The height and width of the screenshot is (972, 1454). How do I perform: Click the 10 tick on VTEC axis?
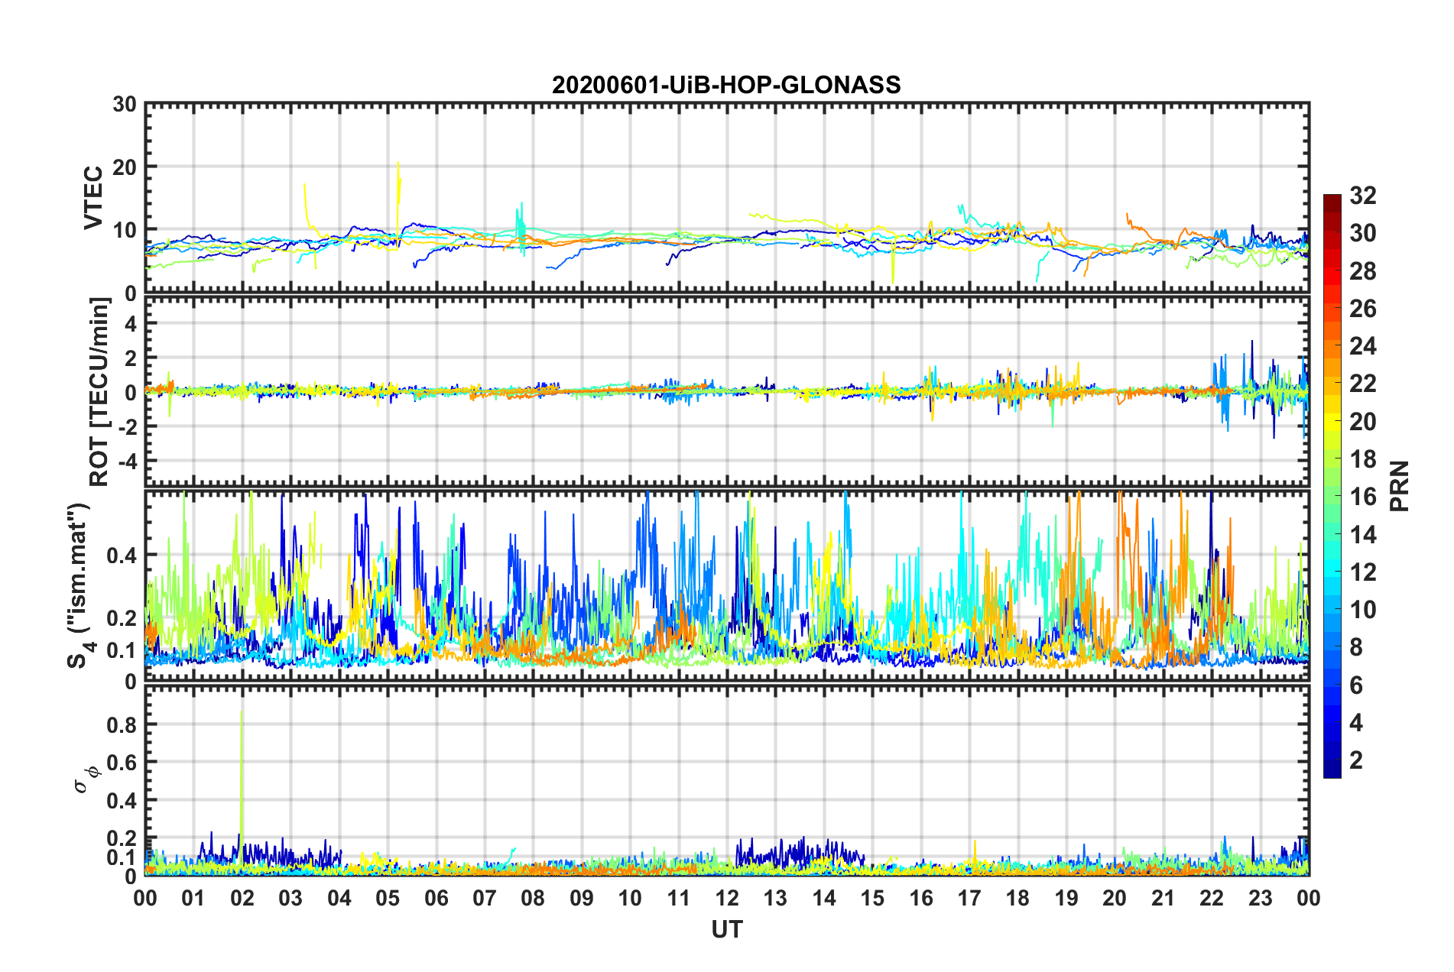(125, 230)
